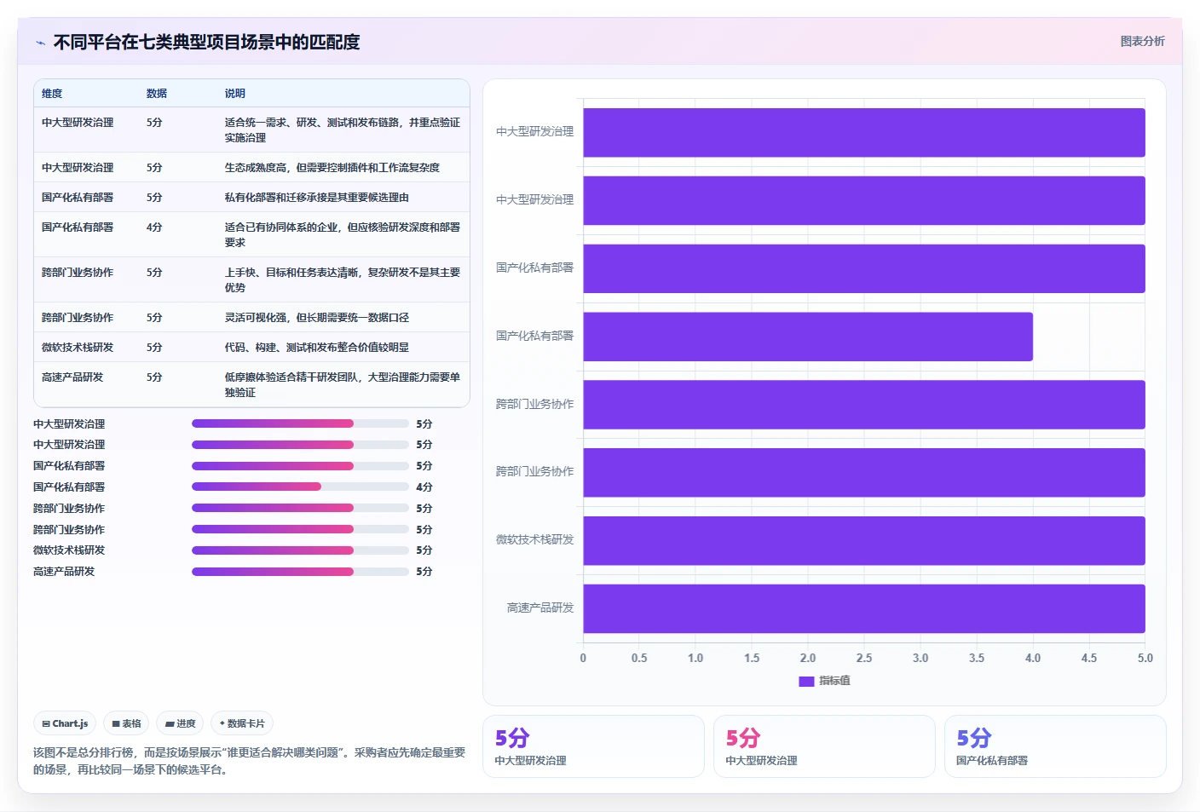The height and width of the screenshot is (812, 1200).
Task: Click the 高速产品研发 bar in the chart
Action: 864,608
